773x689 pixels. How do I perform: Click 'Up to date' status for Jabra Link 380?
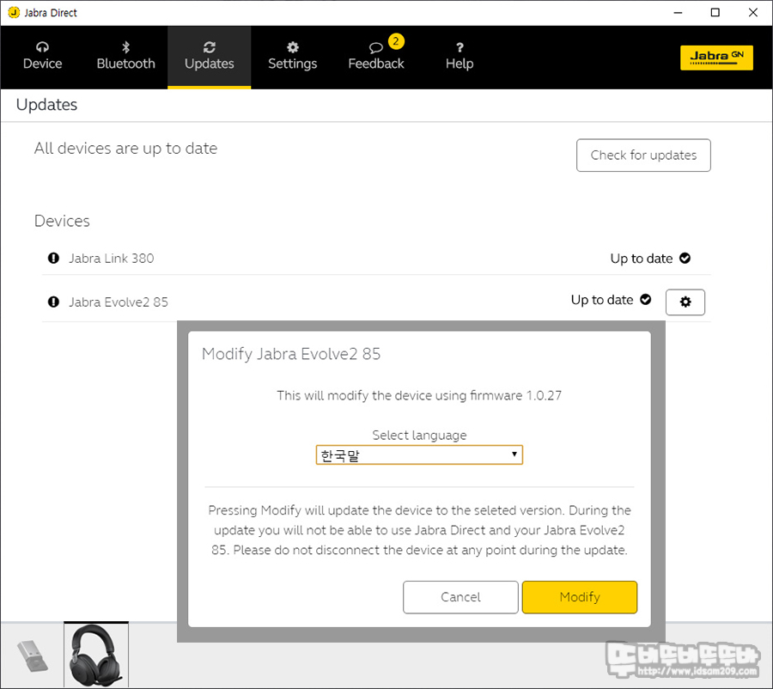tap(642, 259)
